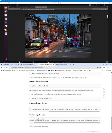Show Applications grid in the dock
Viewport: 112px width, 133px height.
[x=6, y=59]
